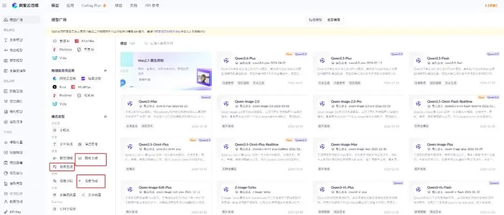Click the model logo icon on Qwen-Image-2.0 card

(x=226, y=104)
